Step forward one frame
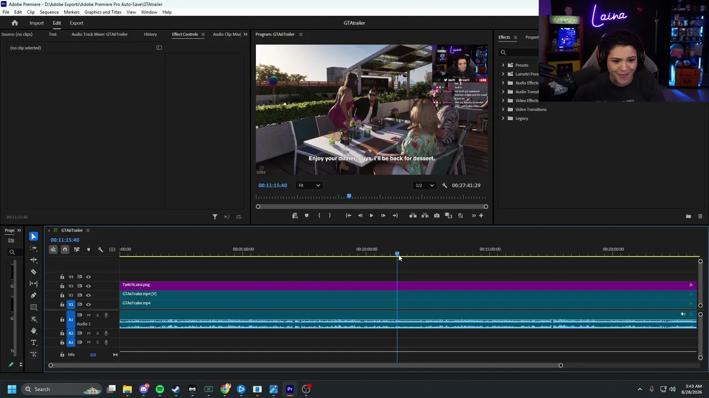The height and width of the screenshot is (398, 709). click(383, 216)
